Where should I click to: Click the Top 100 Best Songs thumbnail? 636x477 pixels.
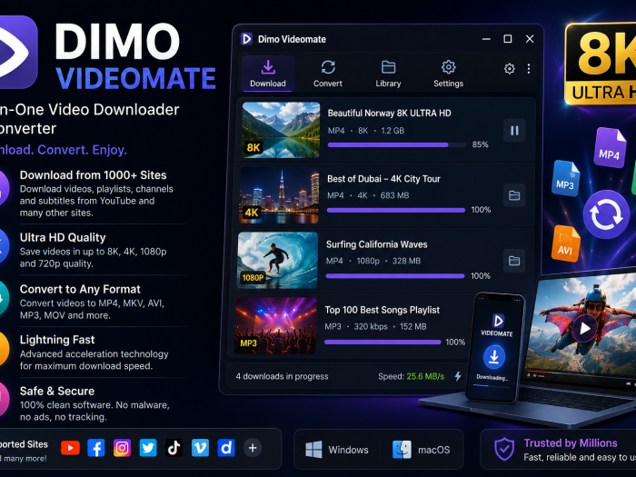(276, 325)
